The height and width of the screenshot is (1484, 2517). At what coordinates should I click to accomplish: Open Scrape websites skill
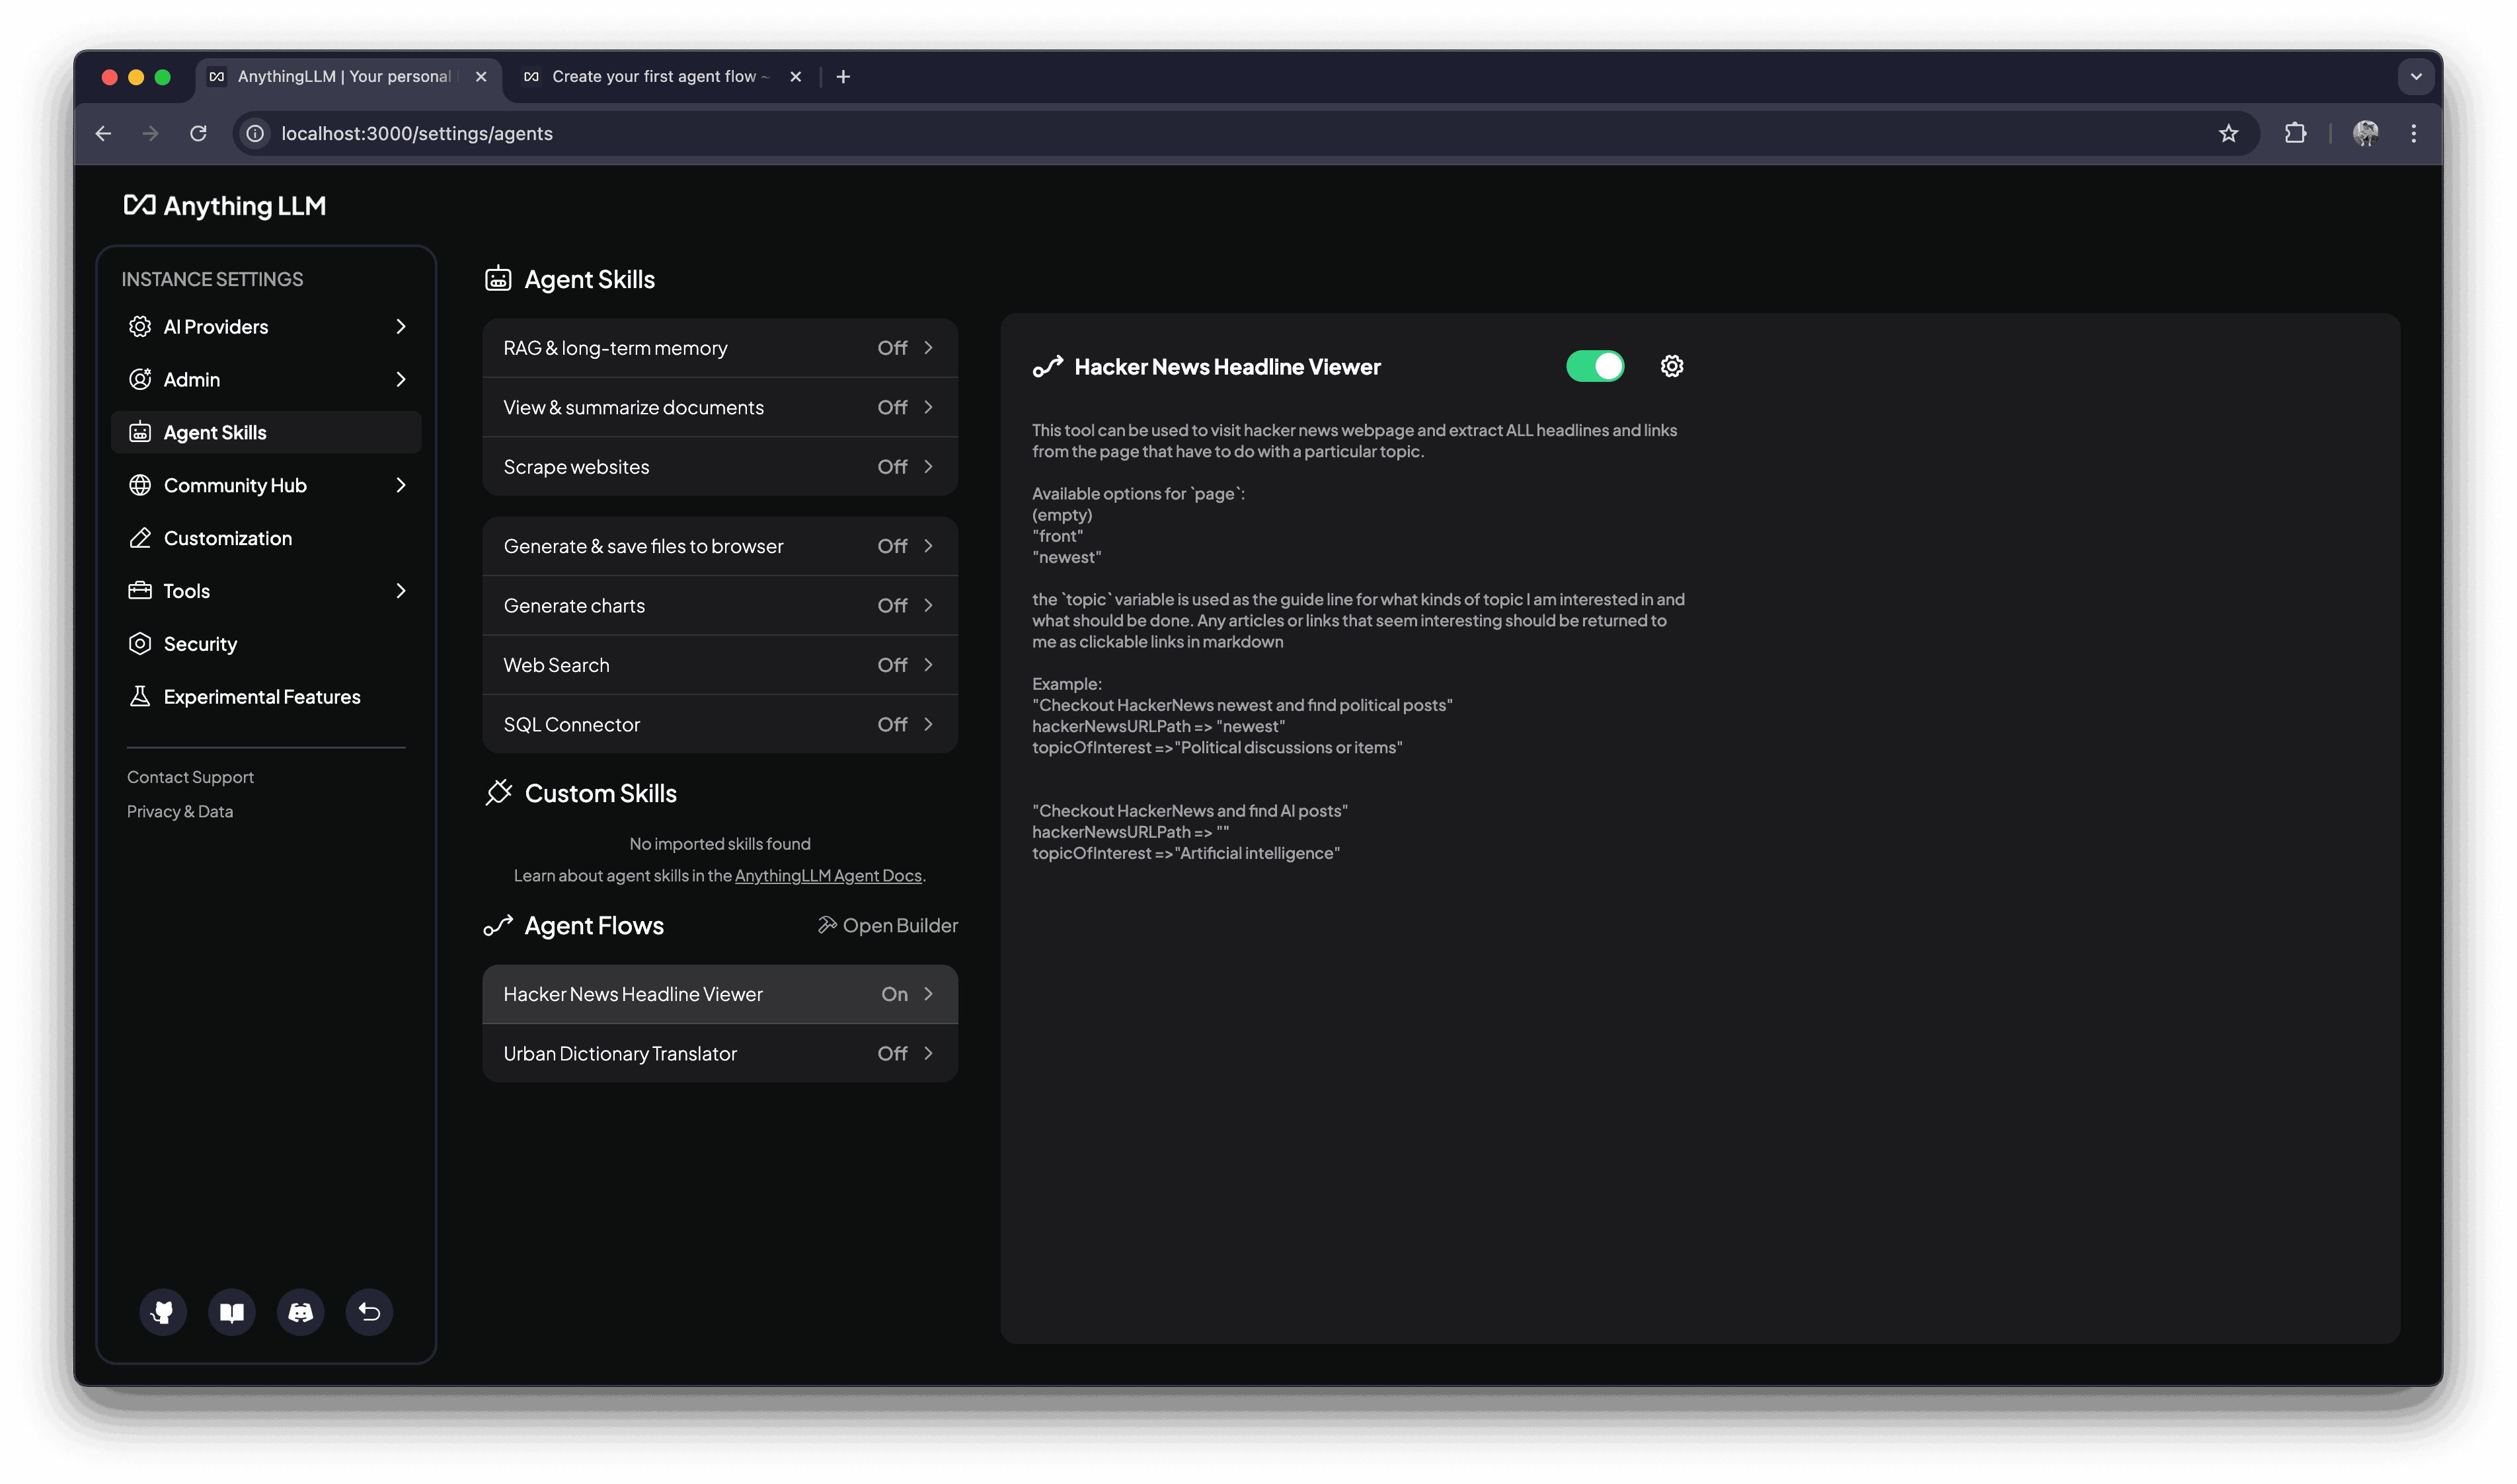(x=719, y=467)
